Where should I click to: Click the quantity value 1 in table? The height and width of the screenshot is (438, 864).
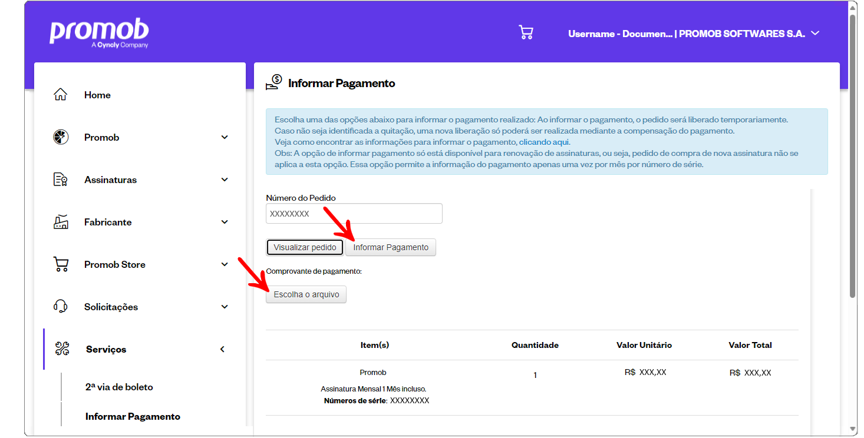[x=535, y=375]
